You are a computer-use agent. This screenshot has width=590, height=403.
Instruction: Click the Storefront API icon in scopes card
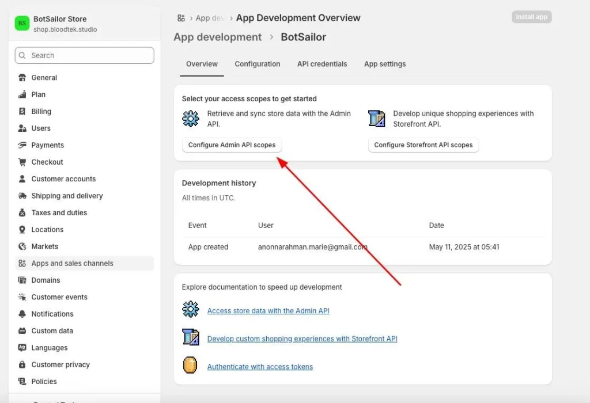377,119
